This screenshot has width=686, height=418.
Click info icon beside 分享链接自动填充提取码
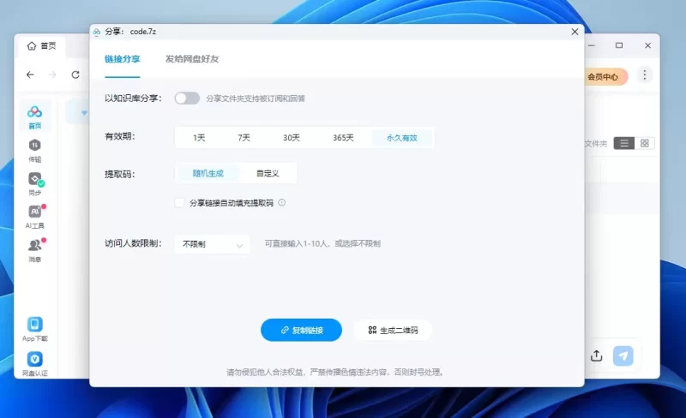pyautogui.click(x=282, y=202)
